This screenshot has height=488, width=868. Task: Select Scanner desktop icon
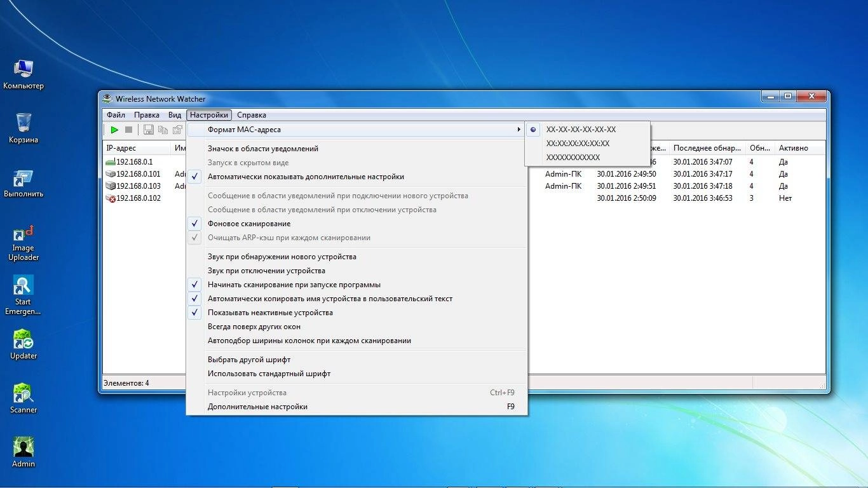coord(24,398)
